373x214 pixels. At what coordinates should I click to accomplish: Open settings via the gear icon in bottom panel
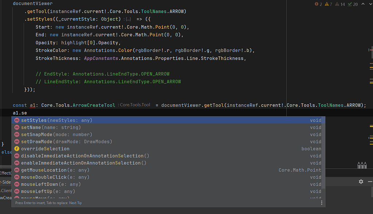(361, 181)
